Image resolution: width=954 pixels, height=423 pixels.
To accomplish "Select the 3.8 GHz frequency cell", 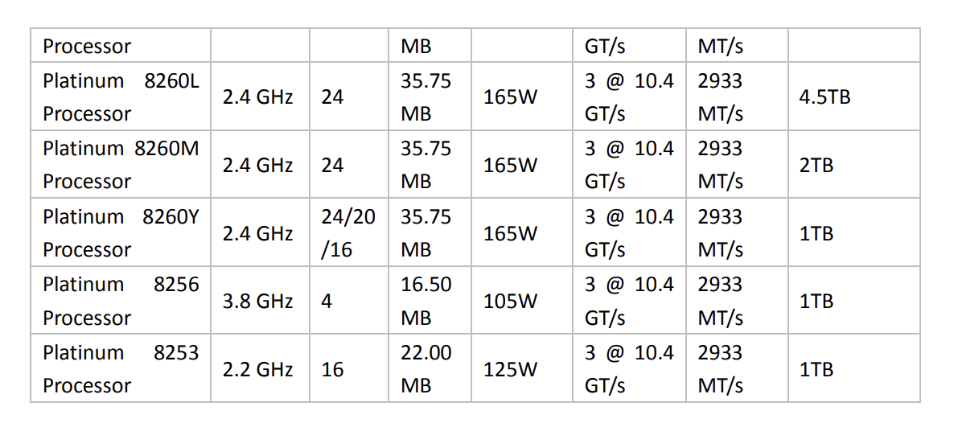I will pos(257,302).
